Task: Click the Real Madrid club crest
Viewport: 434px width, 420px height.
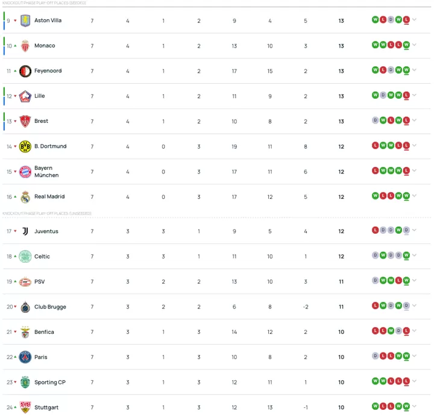Action: tap(25, 196)
